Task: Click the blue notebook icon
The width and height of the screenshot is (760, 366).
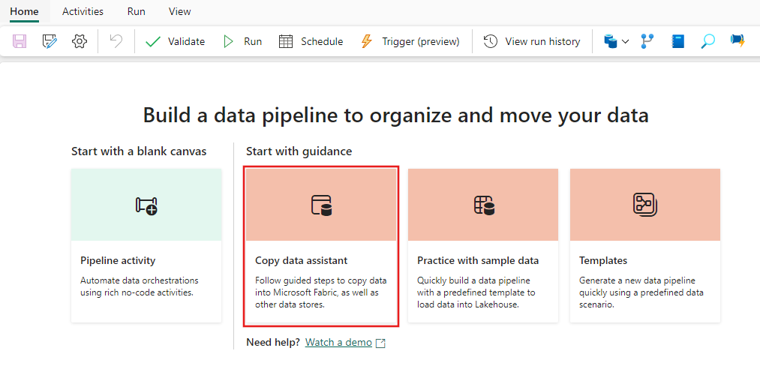Action: (677, 42)
